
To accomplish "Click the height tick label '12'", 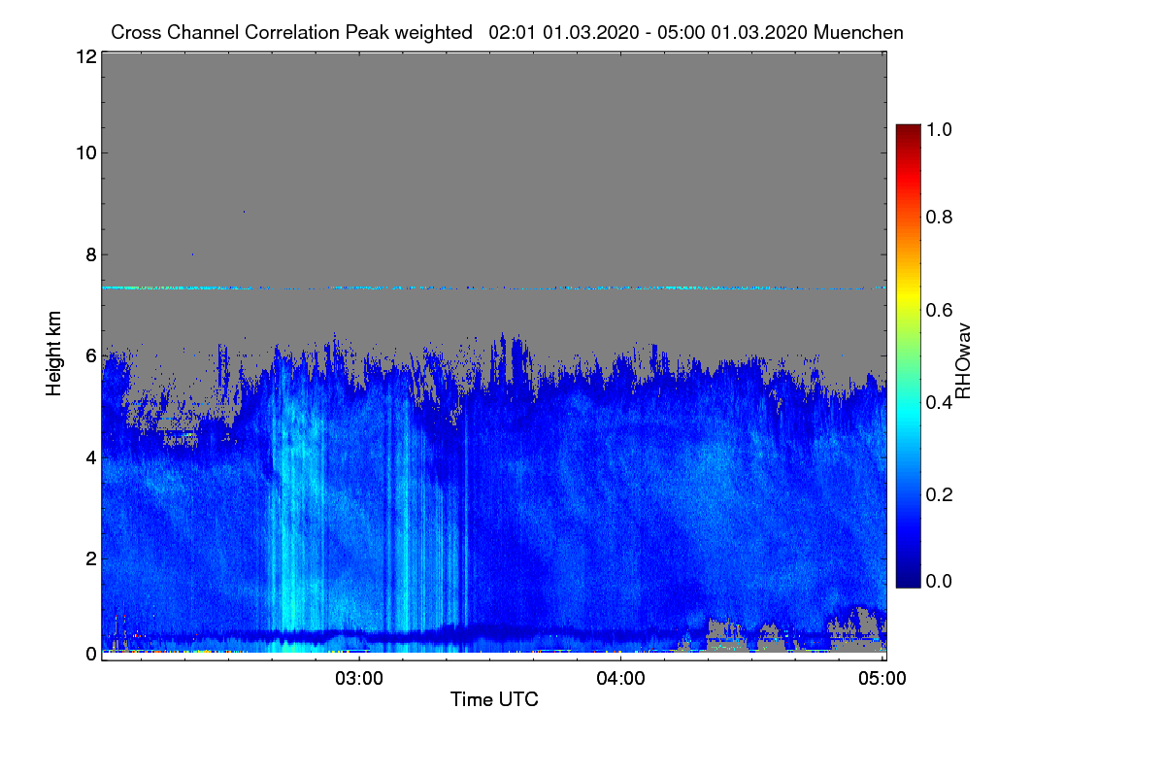I will 84,56.
